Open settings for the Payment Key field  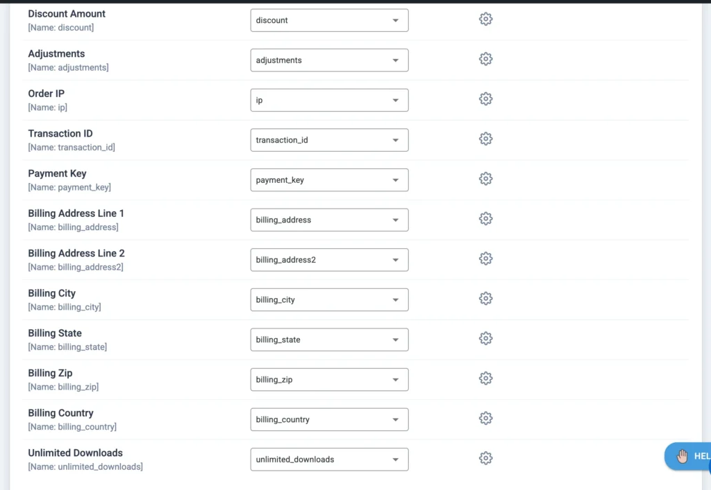coord(485,178)
